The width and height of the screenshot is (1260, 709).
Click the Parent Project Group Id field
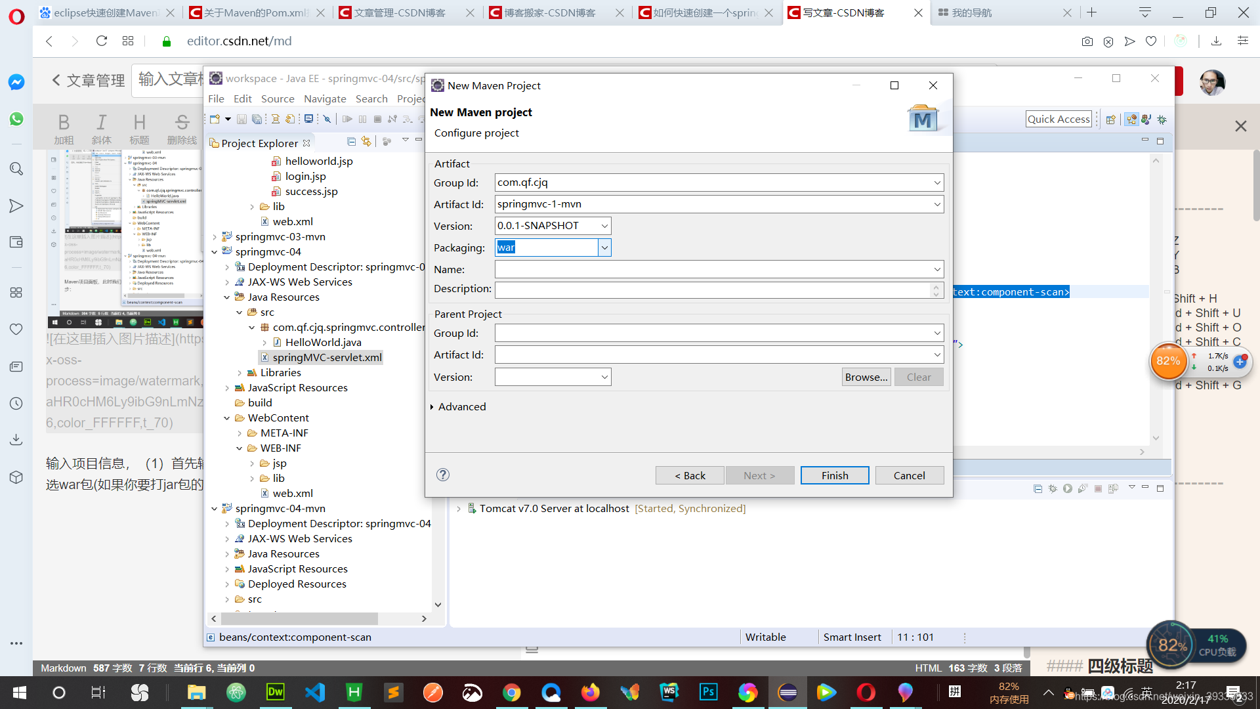click(719, 333)
